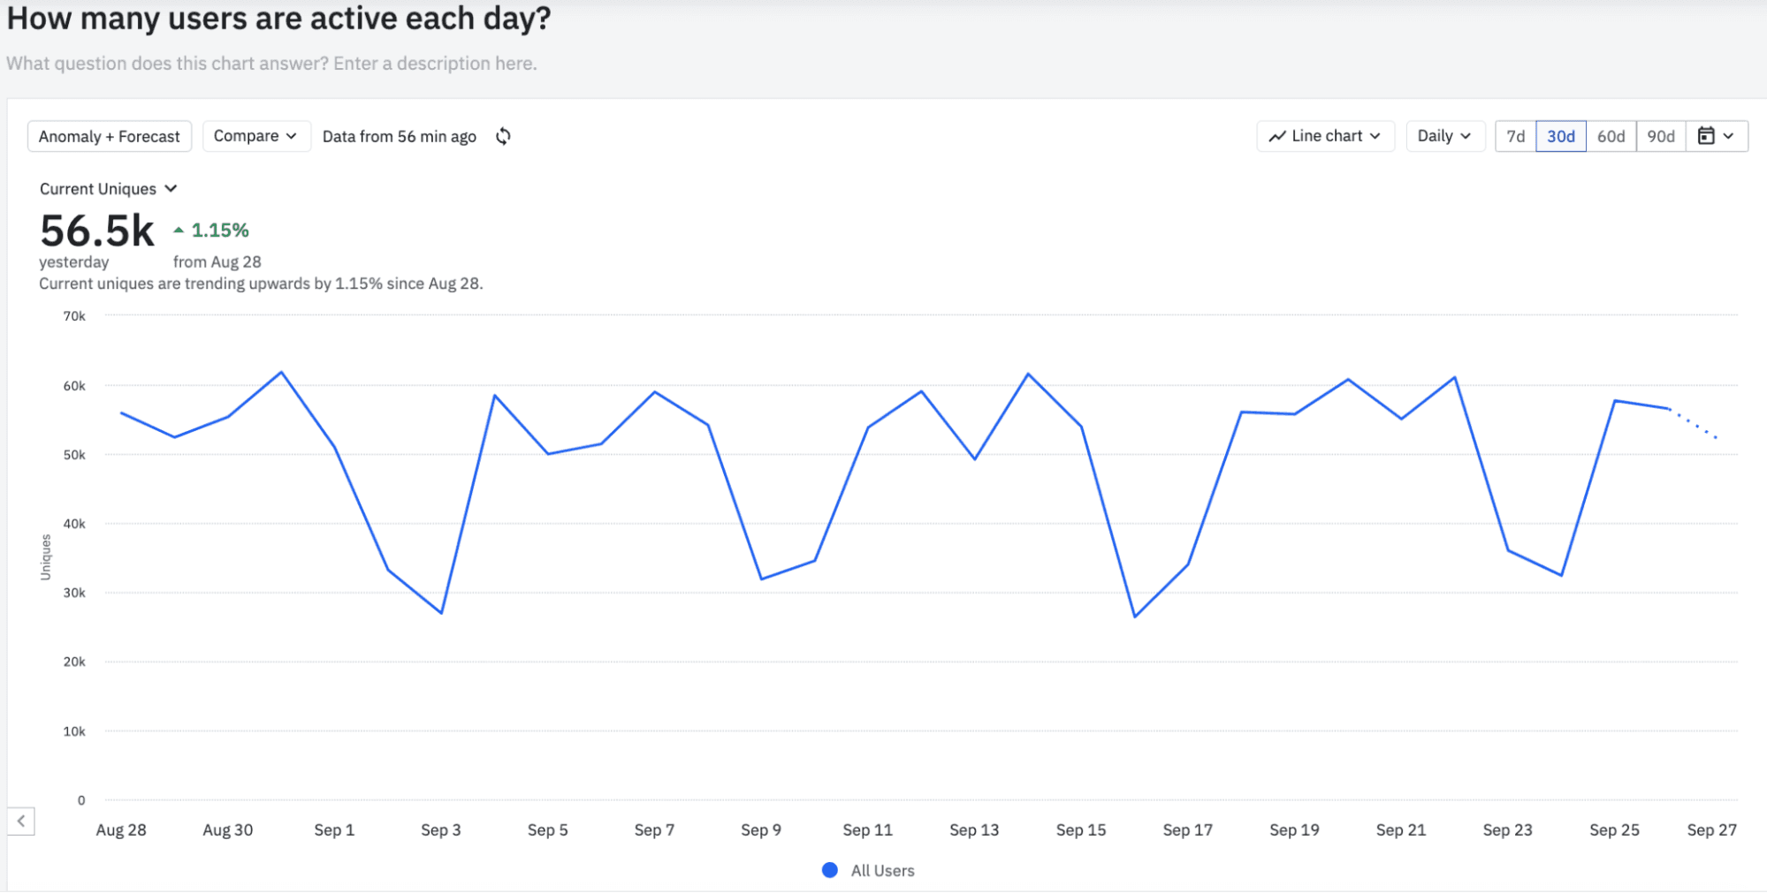Screen dimensions: 1767x893
Task: Activate the 90d time range option
Action: [1661, 136]
